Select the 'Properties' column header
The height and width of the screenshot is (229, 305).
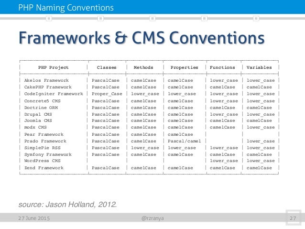(184, 67)
